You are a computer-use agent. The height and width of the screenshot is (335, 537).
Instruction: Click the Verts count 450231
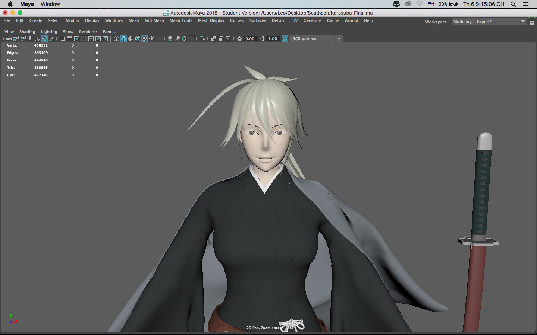click(x=41, y=45)
